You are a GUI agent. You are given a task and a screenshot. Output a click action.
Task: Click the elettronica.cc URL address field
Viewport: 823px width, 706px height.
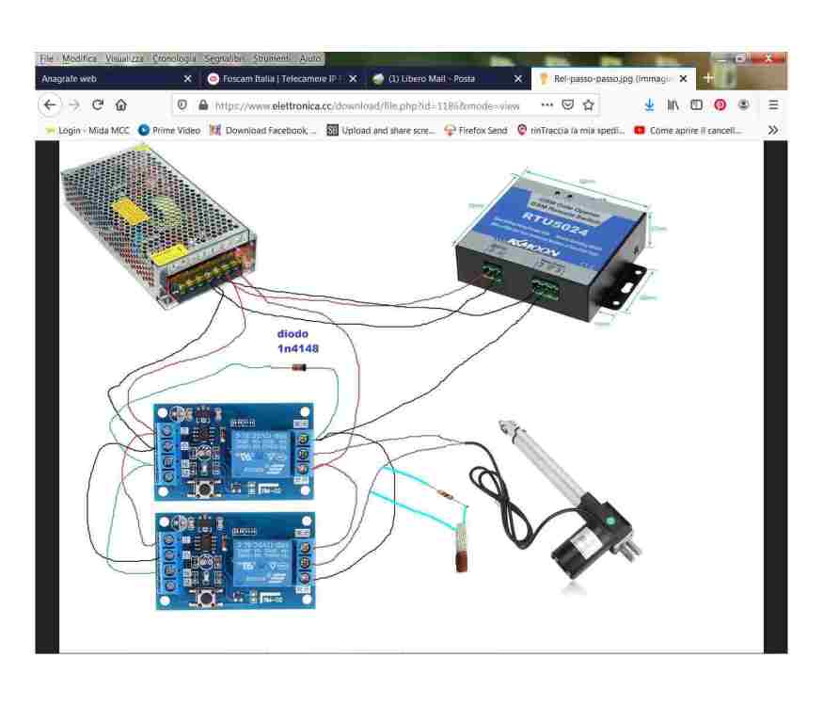pos(368,106)
